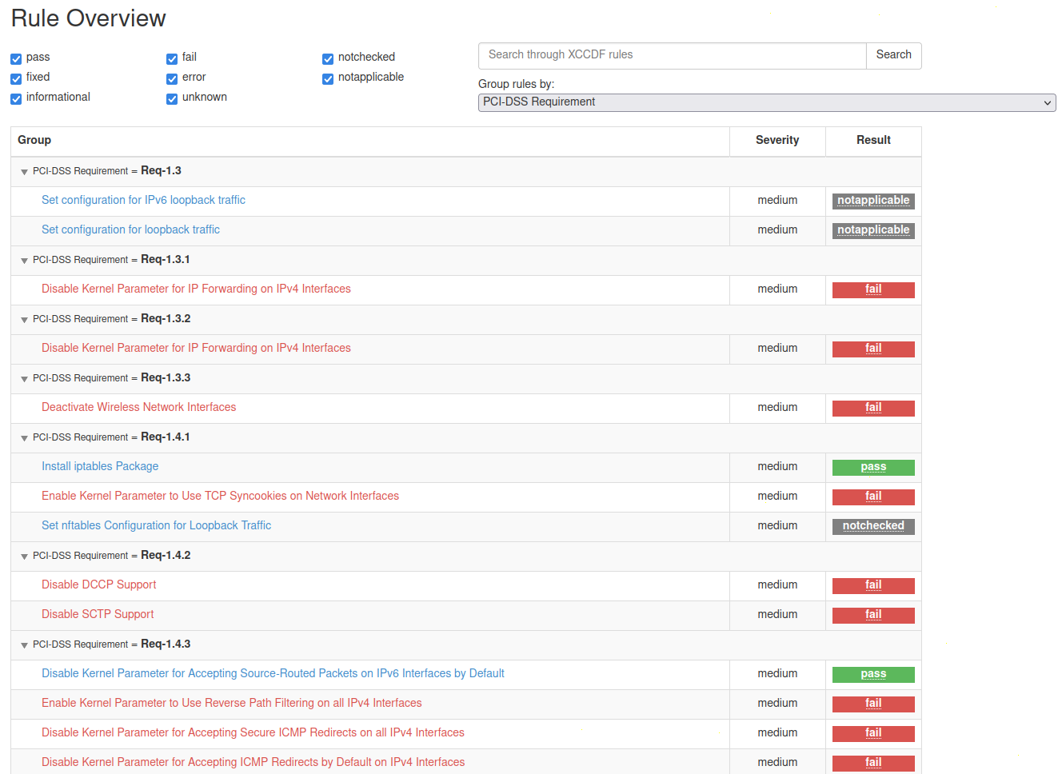Click the Search button
Screen dimensions: 1062x774
pos(893,55)
